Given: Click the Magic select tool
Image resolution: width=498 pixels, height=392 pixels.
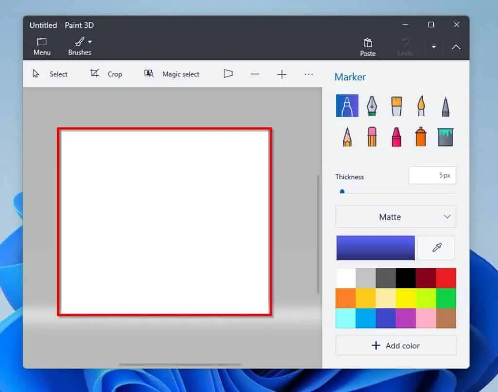Looking at the screenshot, I should pyautogui.click(x=172, y=74).
